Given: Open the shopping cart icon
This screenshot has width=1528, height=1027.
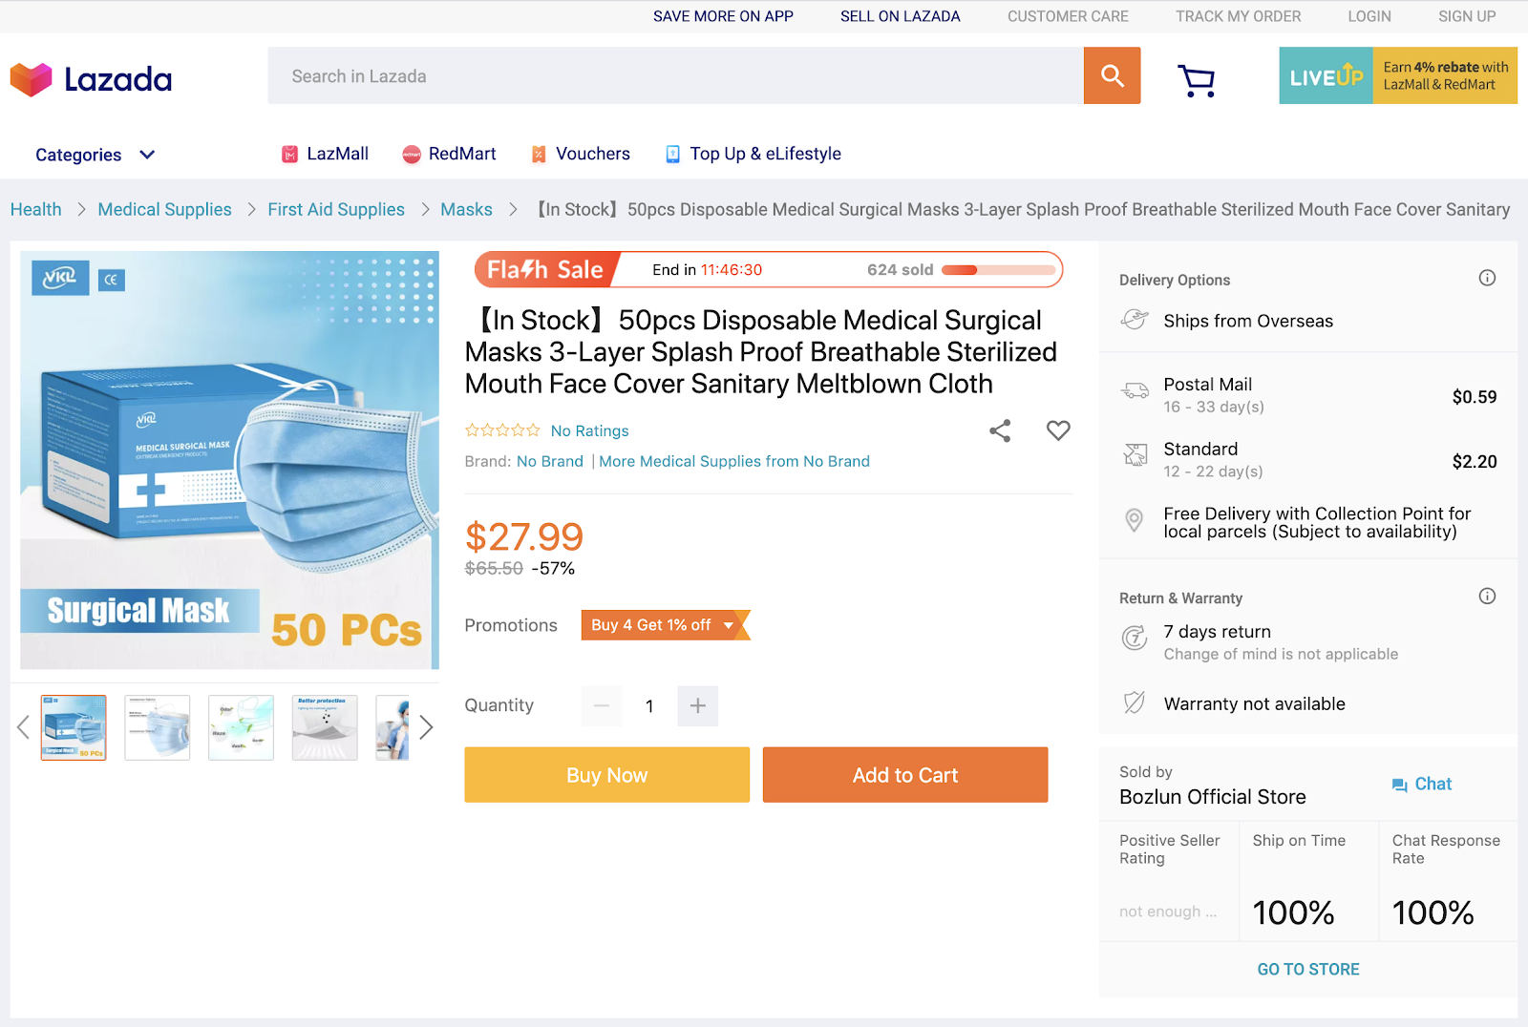Looking at the screenshot, I should click(x=1196, y=80).
